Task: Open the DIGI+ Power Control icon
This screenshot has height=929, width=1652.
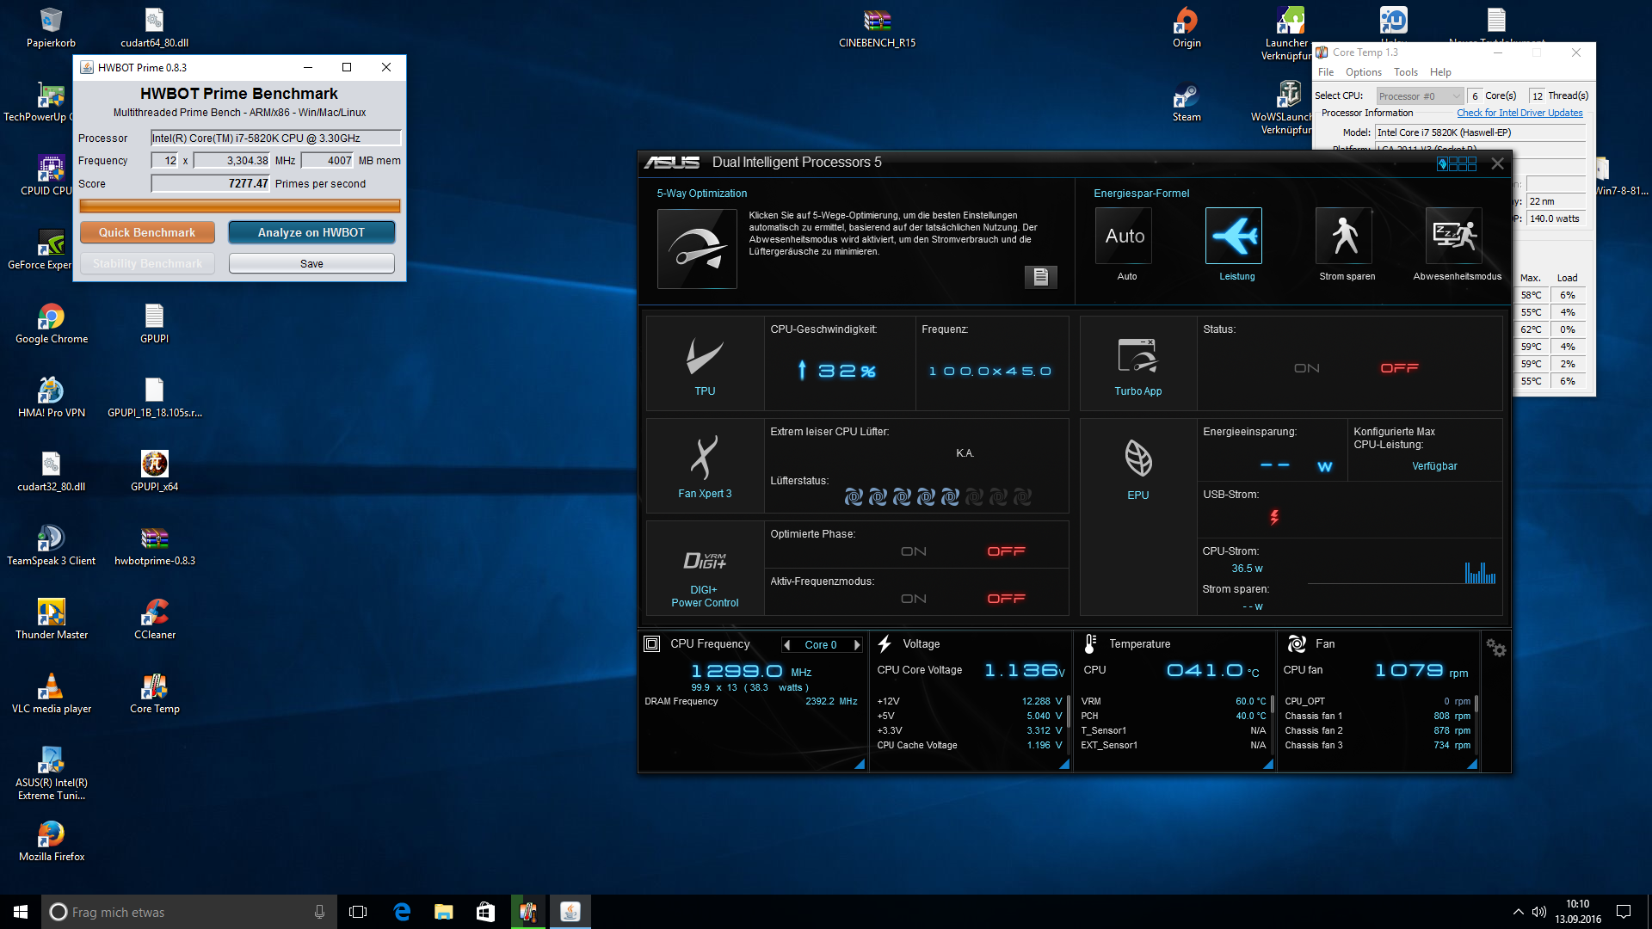Action: click(x=705, y=561)
